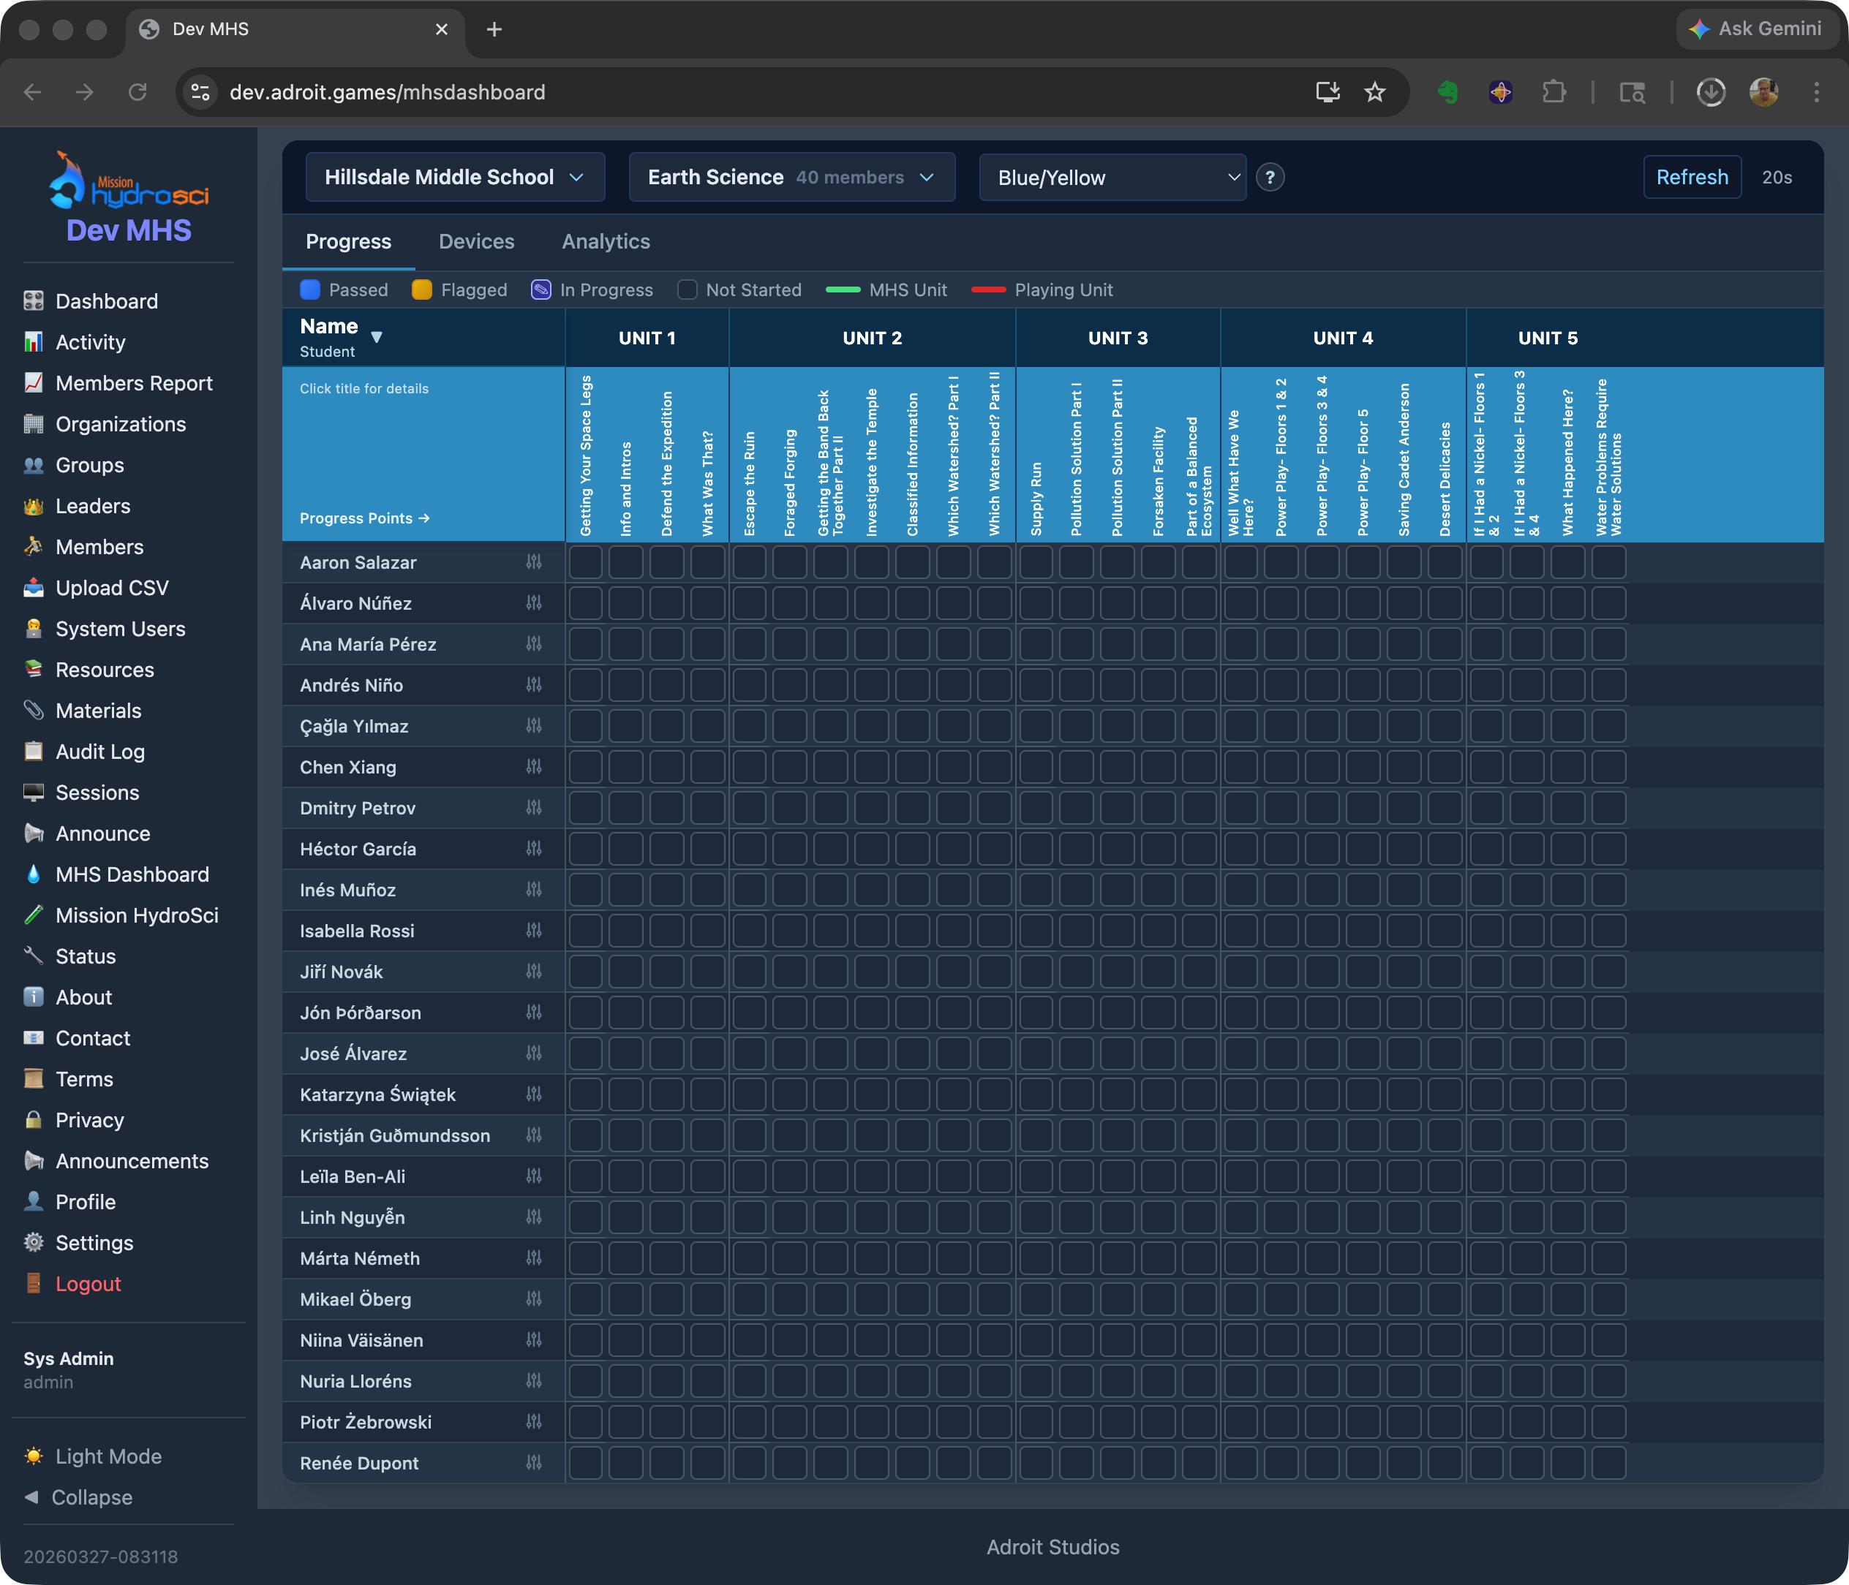Open the Blue/Yellow color scheme dropdown
The image size is (1849, 1585).
(x=1112, y=178)
